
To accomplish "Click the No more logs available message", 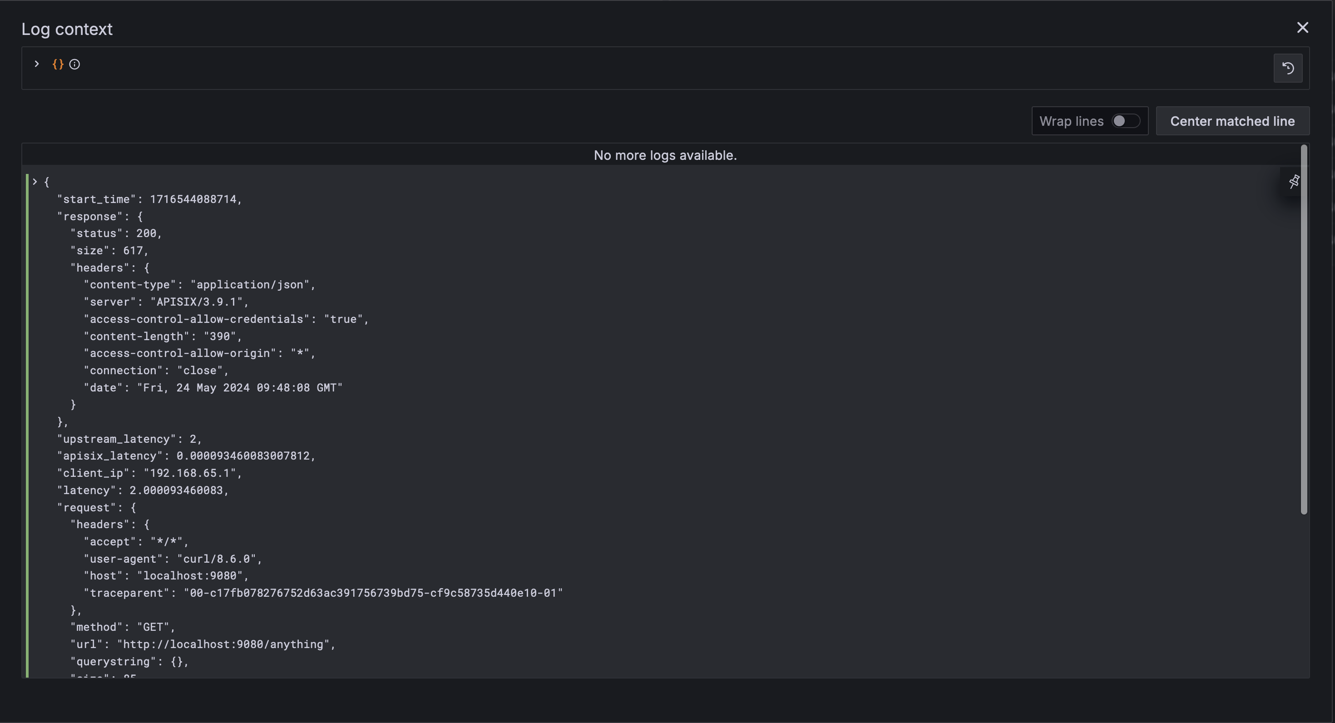I will 665,155.
